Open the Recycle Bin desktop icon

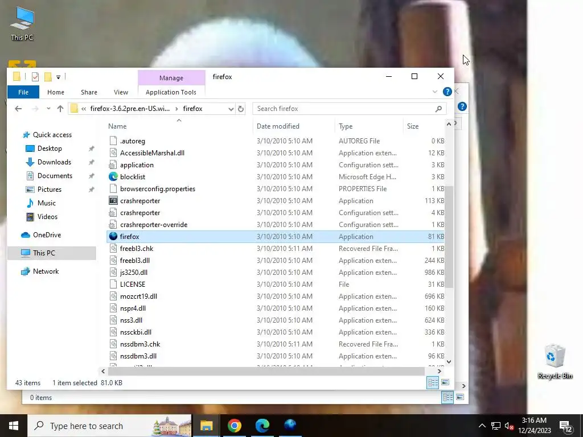(555, 361)
